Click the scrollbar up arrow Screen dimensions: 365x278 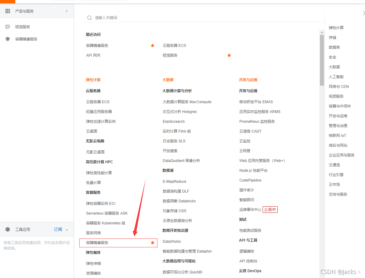coord(322,32)
